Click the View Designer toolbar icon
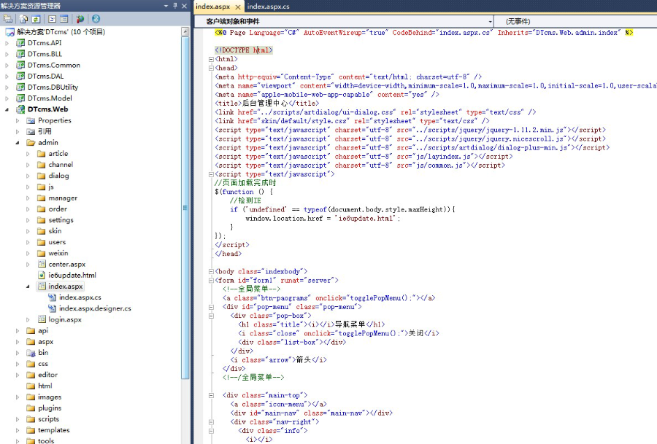 coord(64,18)
